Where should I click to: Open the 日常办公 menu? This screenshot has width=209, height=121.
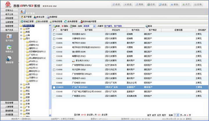(9, 10)
